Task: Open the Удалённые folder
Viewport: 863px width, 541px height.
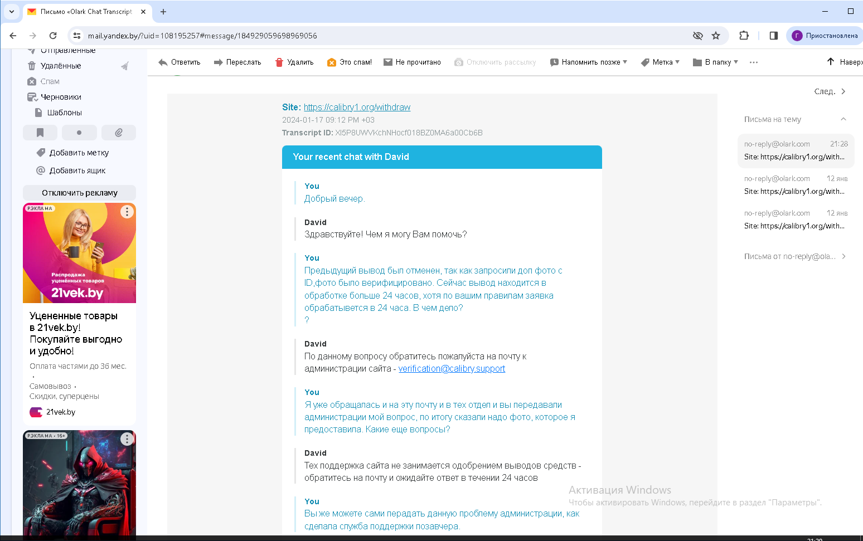Action: [61, 66]
